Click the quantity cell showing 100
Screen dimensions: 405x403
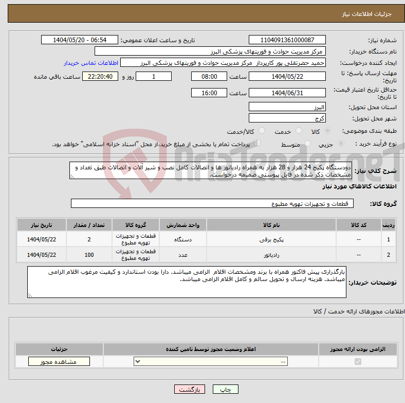click(x=89, y=255)
